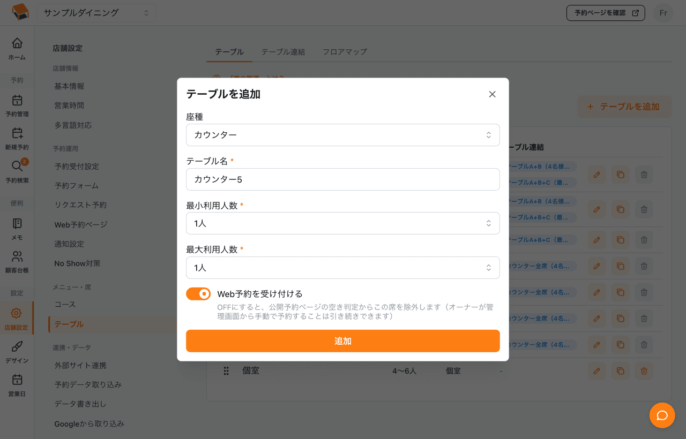Expand the 最大利用人数 dropdown
The image size is (686, 439).
click(343, 268)
